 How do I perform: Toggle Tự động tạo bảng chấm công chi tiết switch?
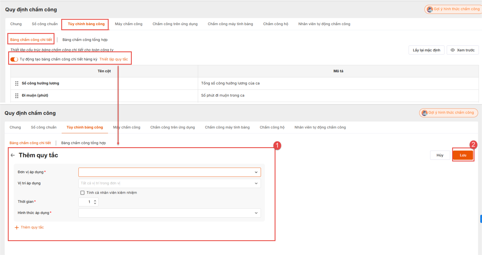pos(14,59)
